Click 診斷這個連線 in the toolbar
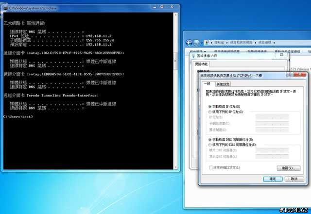This screenshot has width=311, height=214. [x=257, y=51]
